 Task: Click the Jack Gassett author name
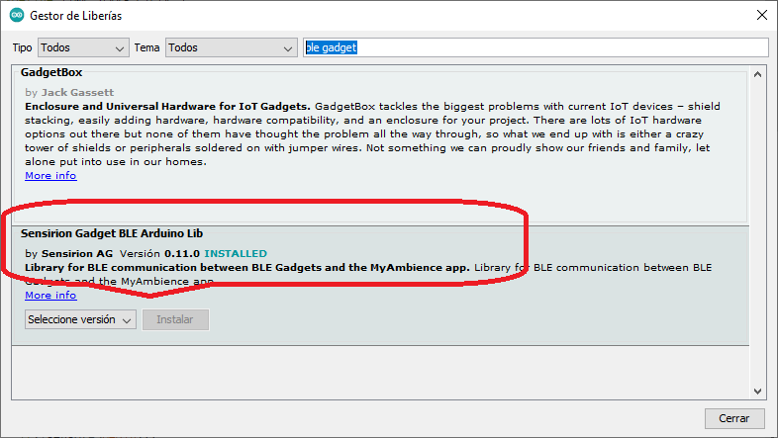[77, 92]
